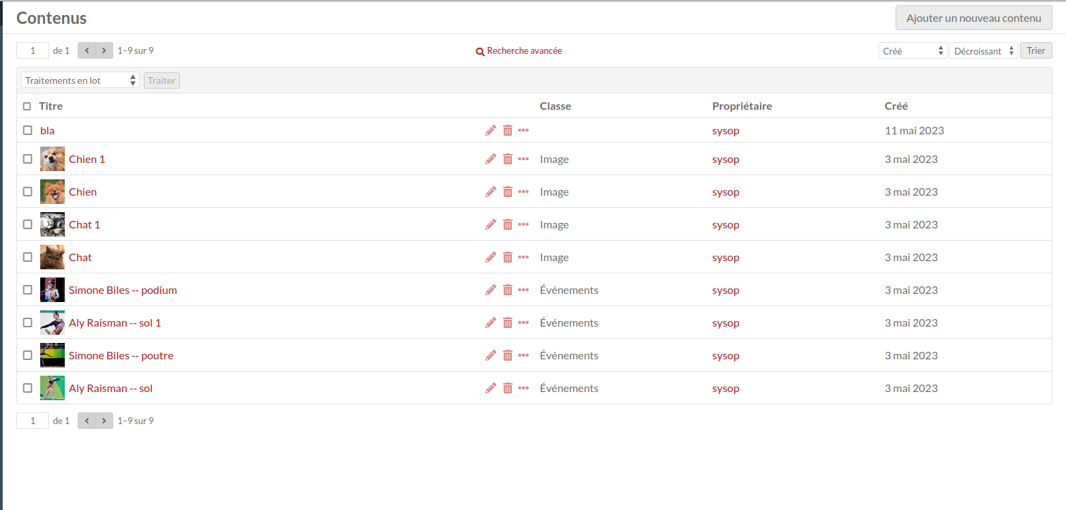Trash the 'Chien' image item

[x=508, y=192]
